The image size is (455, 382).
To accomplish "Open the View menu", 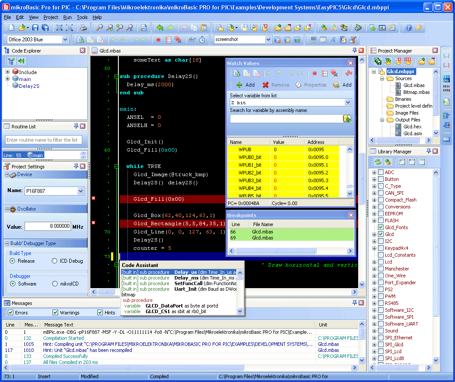I will pos(34,17).
